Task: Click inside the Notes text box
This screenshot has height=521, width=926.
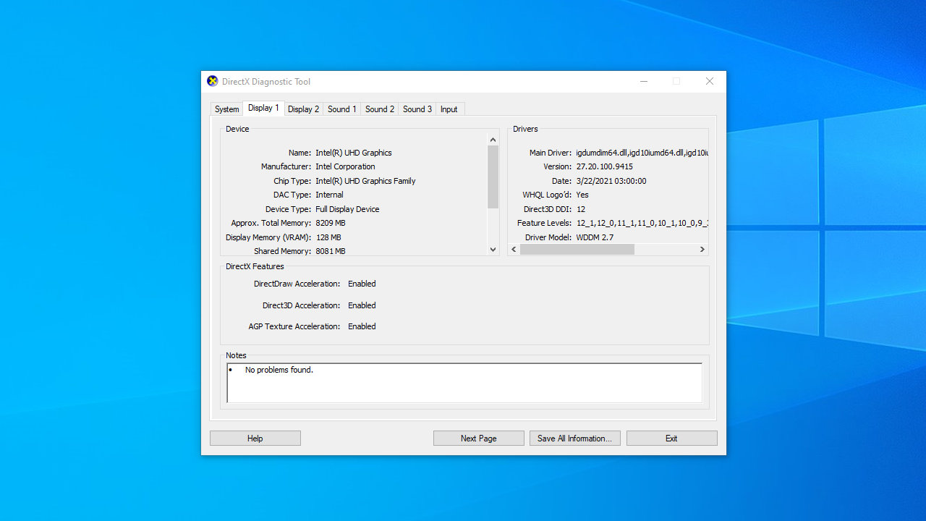Action: (x=464, y=383)
